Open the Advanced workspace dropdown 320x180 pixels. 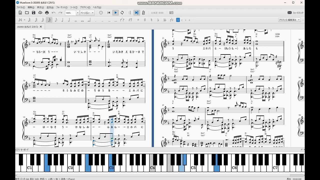coord(289,20)
